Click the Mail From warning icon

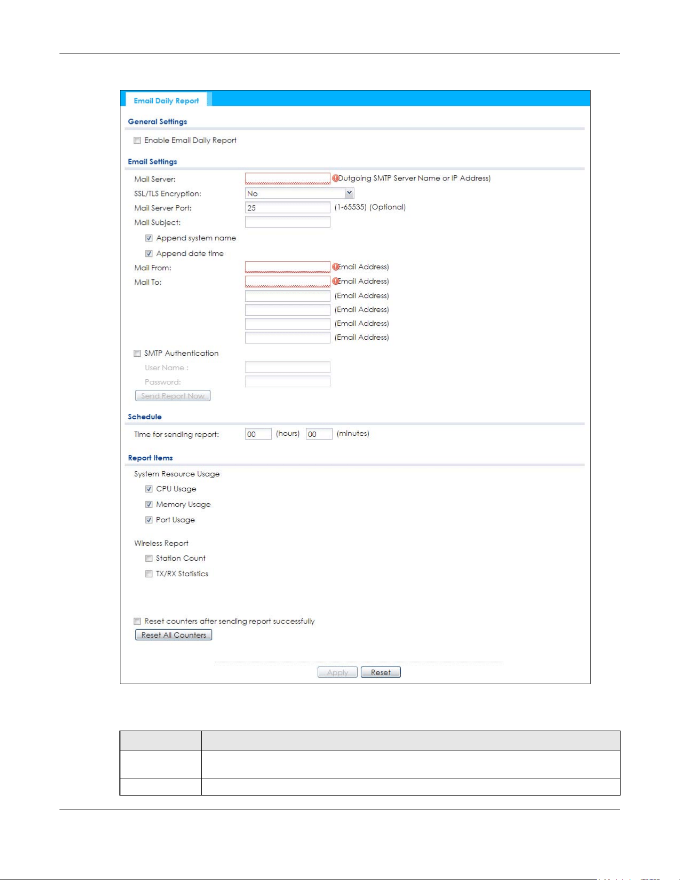click(x=336, y=267)
